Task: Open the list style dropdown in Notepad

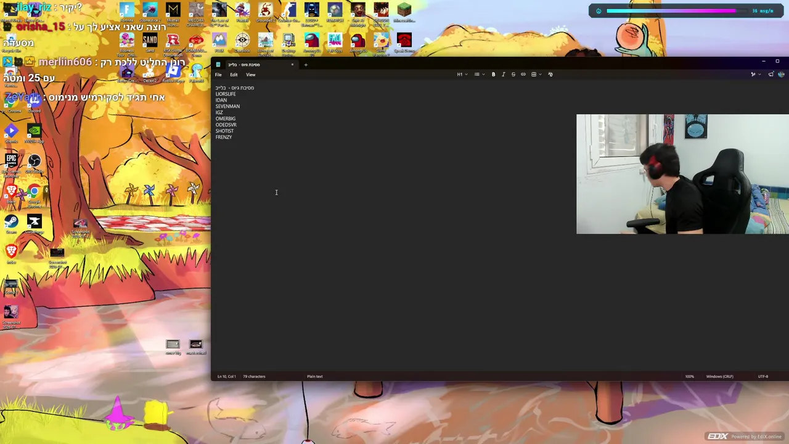Action: click(479, 75)
